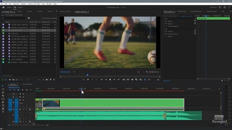This screenshot has width=232, height=130.
Task: Switch to Import workspace
Action: pyautogui.click(x=9, y=7)
